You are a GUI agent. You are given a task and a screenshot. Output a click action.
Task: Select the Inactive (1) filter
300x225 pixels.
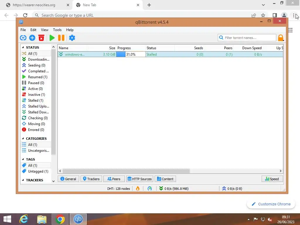36,95
